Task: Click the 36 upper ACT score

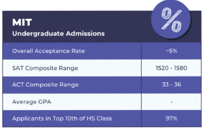Action: pyautogui.click(x=178, y=85)
